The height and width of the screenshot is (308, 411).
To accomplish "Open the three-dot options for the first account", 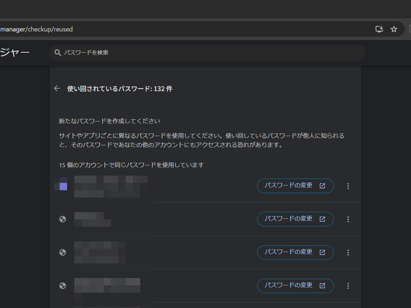I will click(348, 186).
